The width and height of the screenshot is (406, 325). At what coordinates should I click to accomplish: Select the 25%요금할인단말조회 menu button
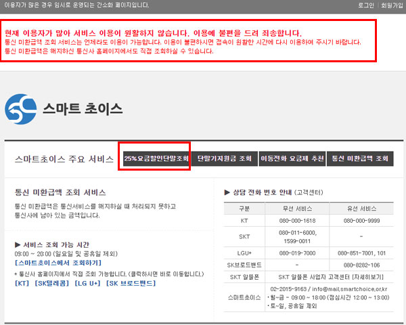(x=156, y=158)
